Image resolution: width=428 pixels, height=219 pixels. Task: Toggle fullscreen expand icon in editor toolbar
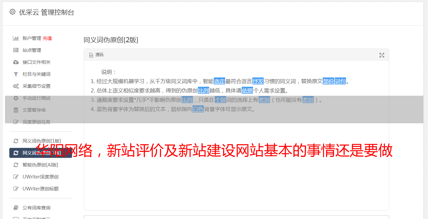pyautogui.click(x=382, y=55)
